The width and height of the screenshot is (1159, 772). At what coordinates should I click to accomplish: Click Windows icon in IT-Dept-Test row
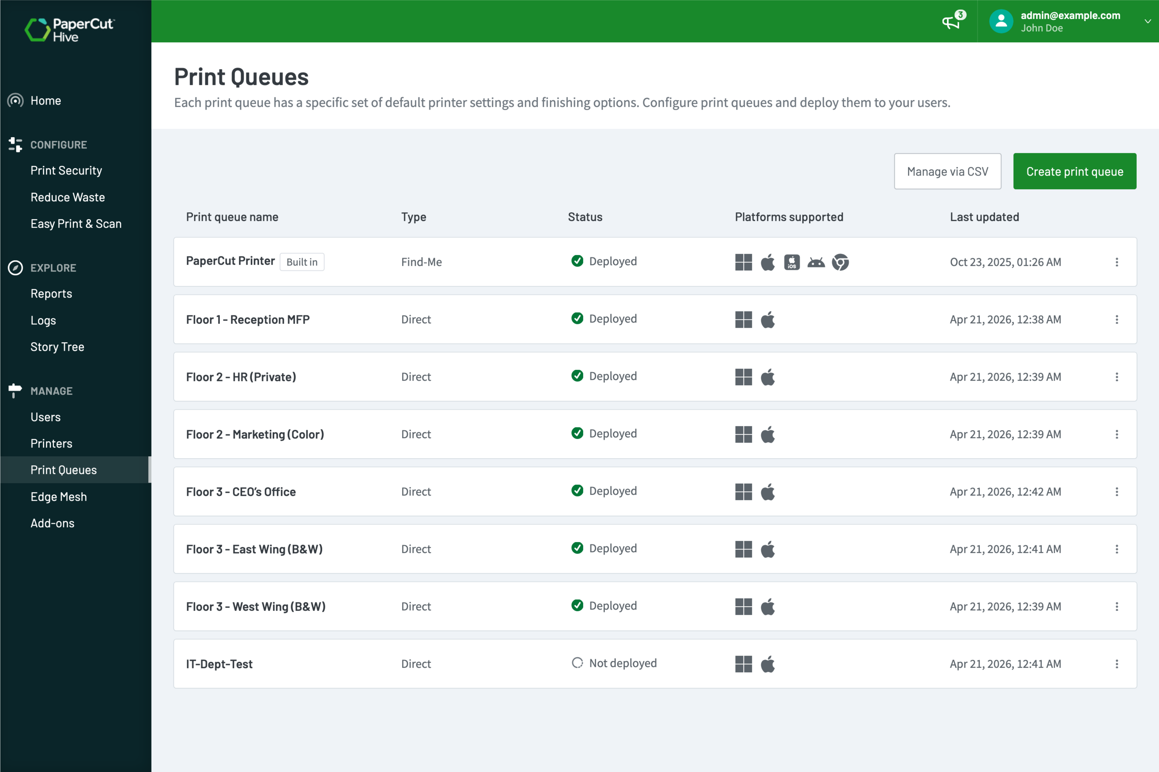pos(743,664)
